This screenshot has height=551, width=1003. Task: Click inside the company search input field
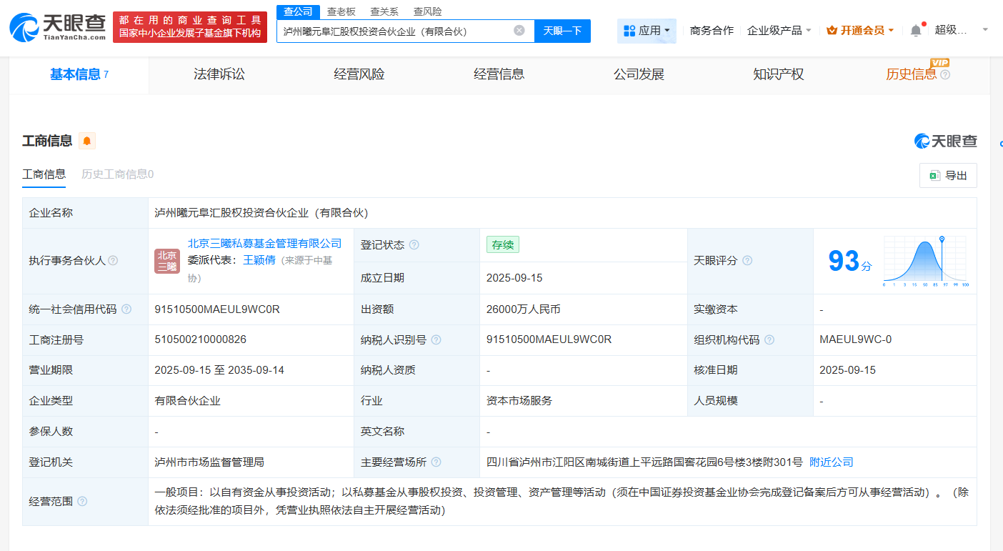[400, 31]
